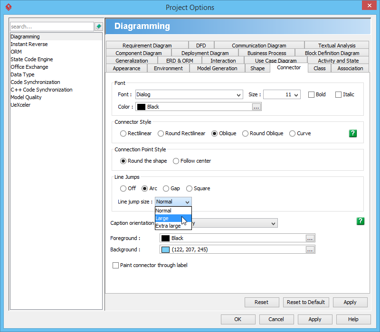Select Oblique connector style
Screen dimensions: 380x332
pyautogui.click(x=214, y=134)
